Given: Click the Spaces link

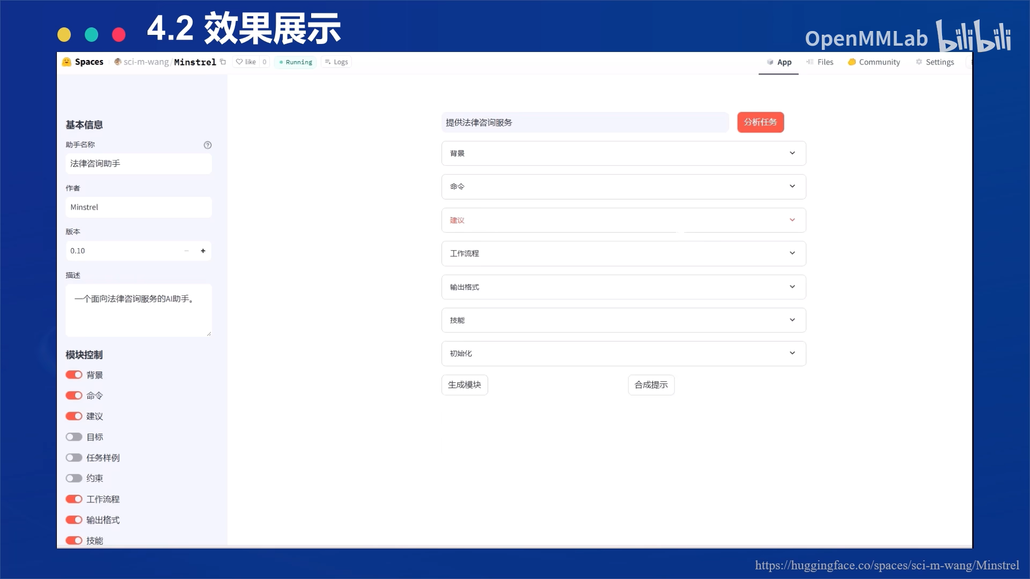Looking at the screenshot, I should tap(89, 62).
